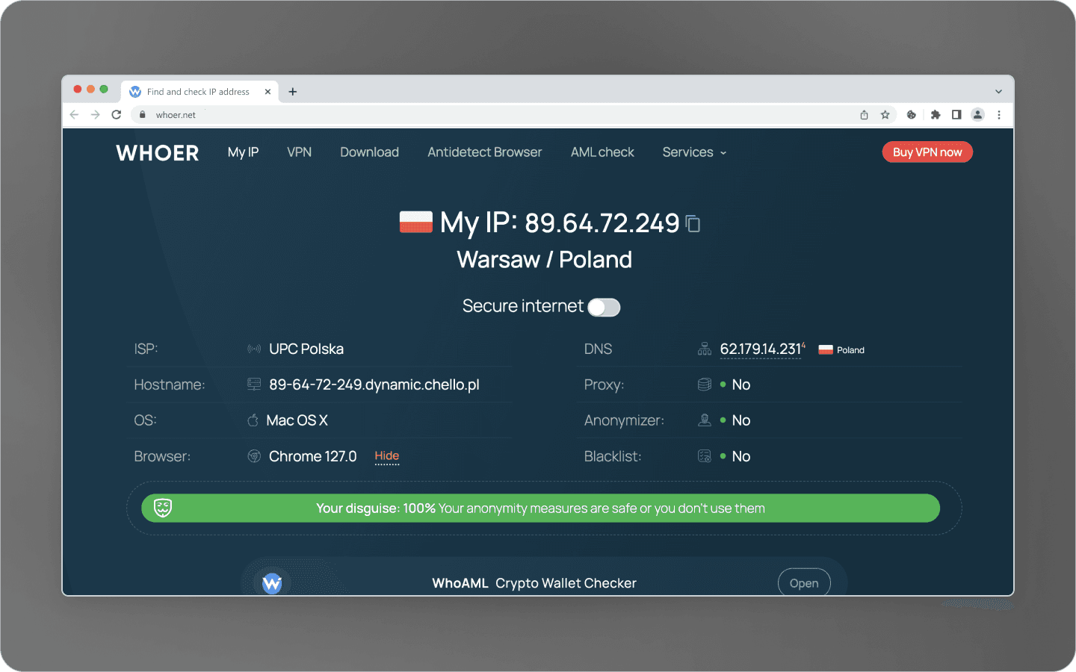The height and width of the screenshot is (672, 1076).
Task: Click the 'Poland' label beside the DNS address
Action: [850, 350]
